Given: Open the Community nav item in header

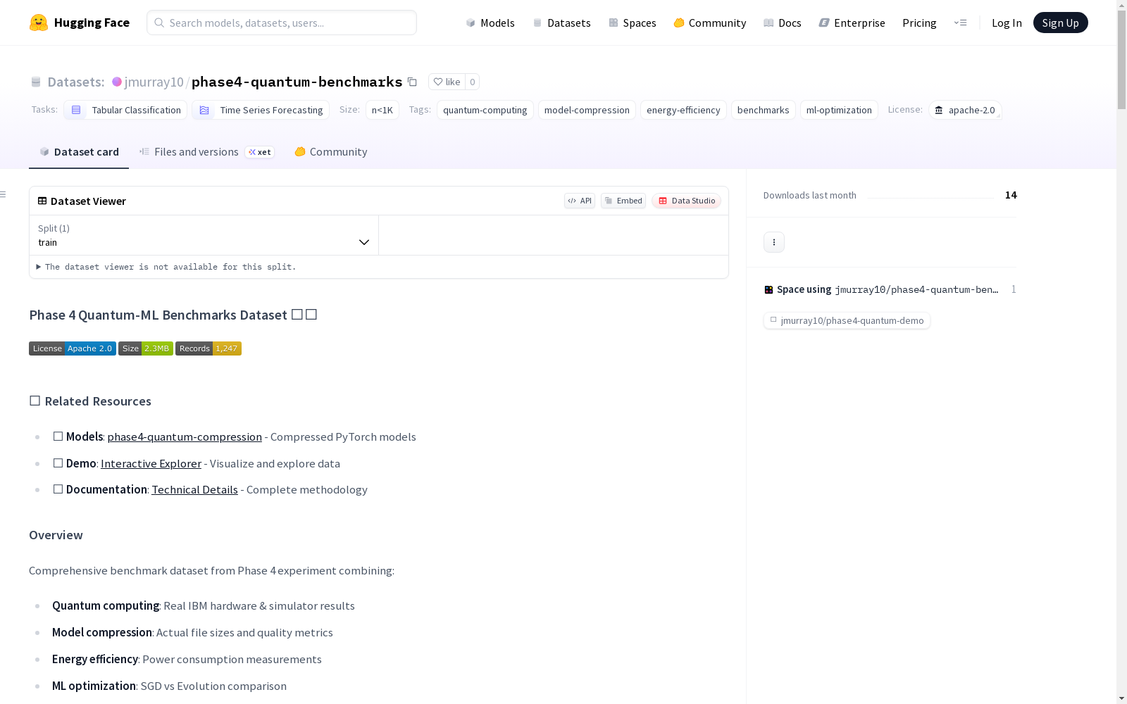Looking at the screenshot, I should tap(710, 23).
